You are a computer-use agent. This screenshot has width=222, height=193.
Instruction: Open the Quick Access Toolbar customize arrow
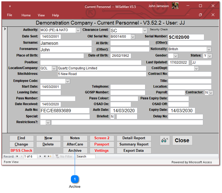10,6
